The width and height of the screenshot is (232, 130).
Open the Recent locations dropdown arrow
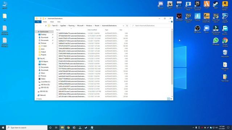[x=43, y=26]
